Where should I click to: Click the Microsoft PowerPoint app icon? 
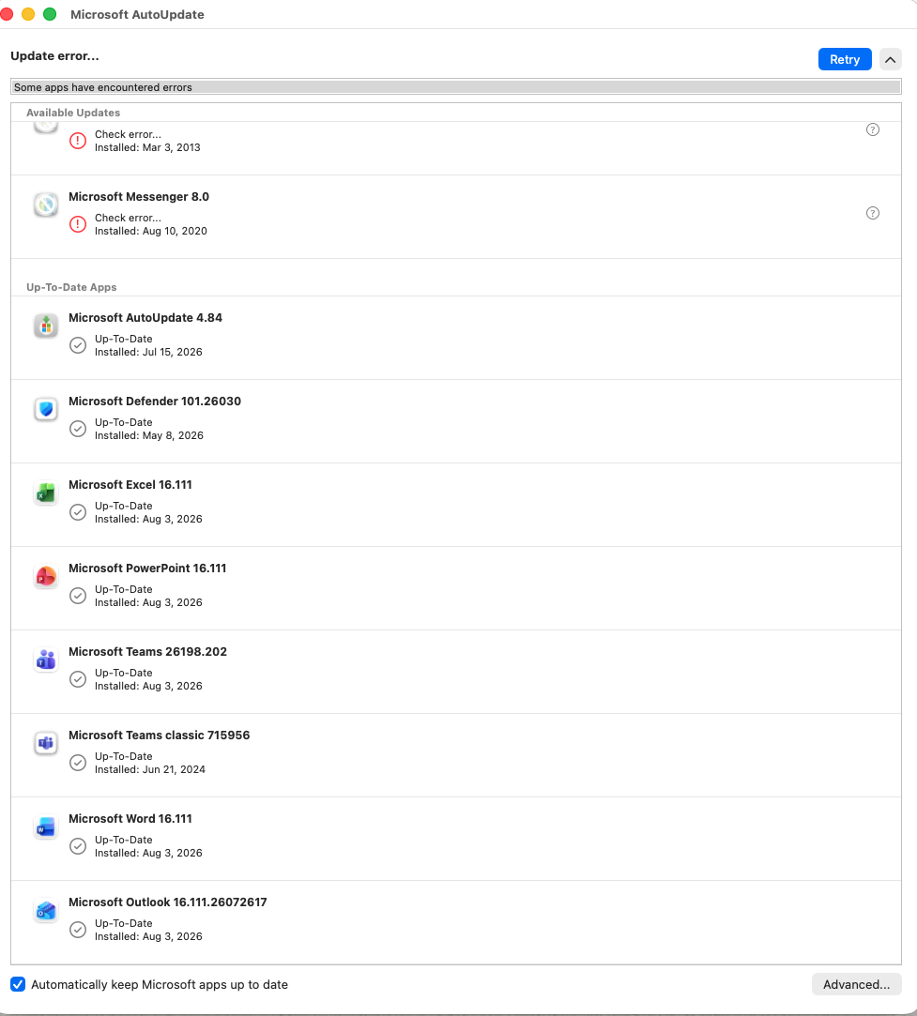tap(46, 577)
